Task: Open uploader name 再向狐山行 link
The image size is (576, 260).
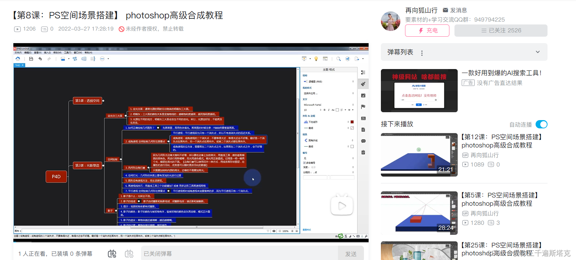Action: click(421, 10)
